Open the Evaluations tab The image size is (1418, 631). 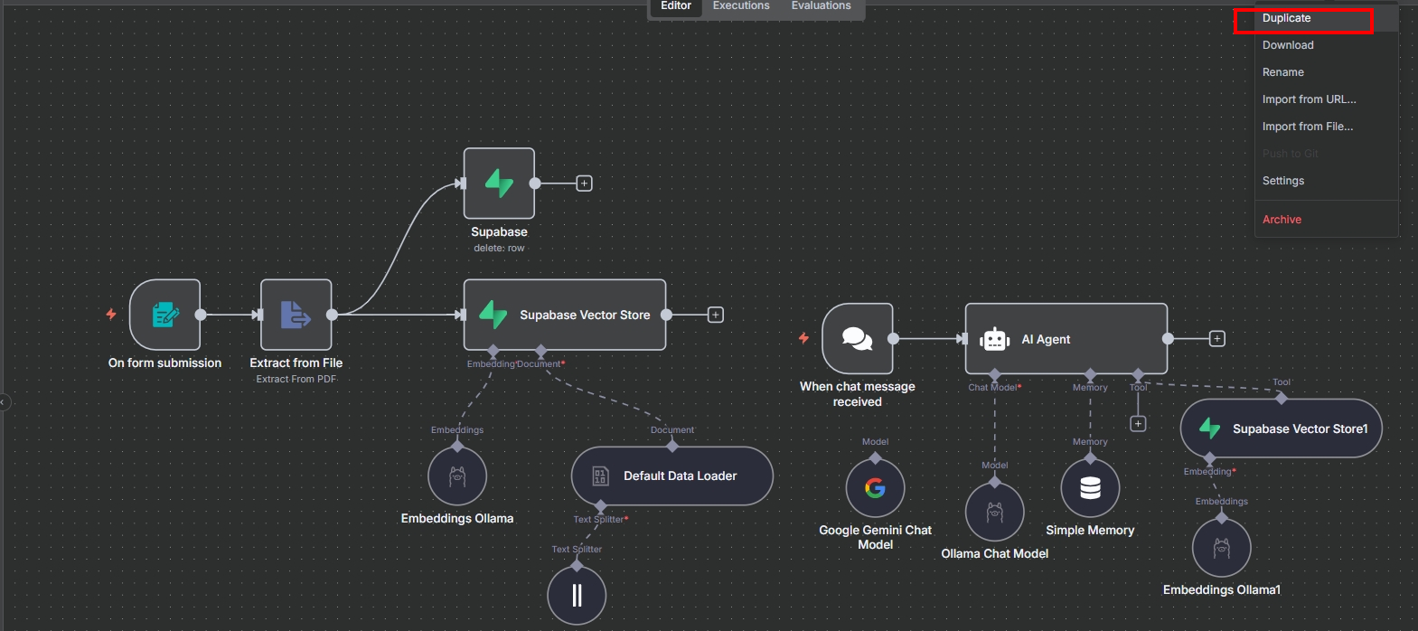coord(821,6)
